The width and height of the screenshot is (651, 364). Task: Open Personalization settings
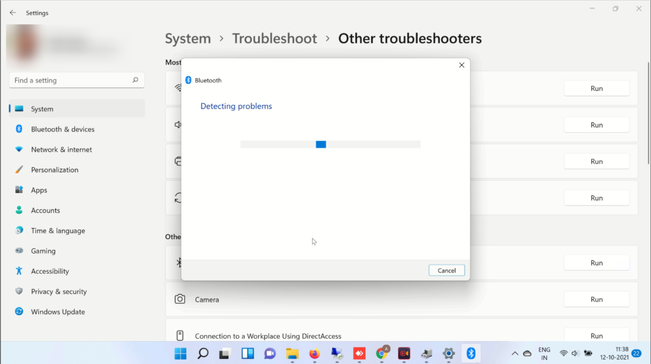(x=77, y=170)
